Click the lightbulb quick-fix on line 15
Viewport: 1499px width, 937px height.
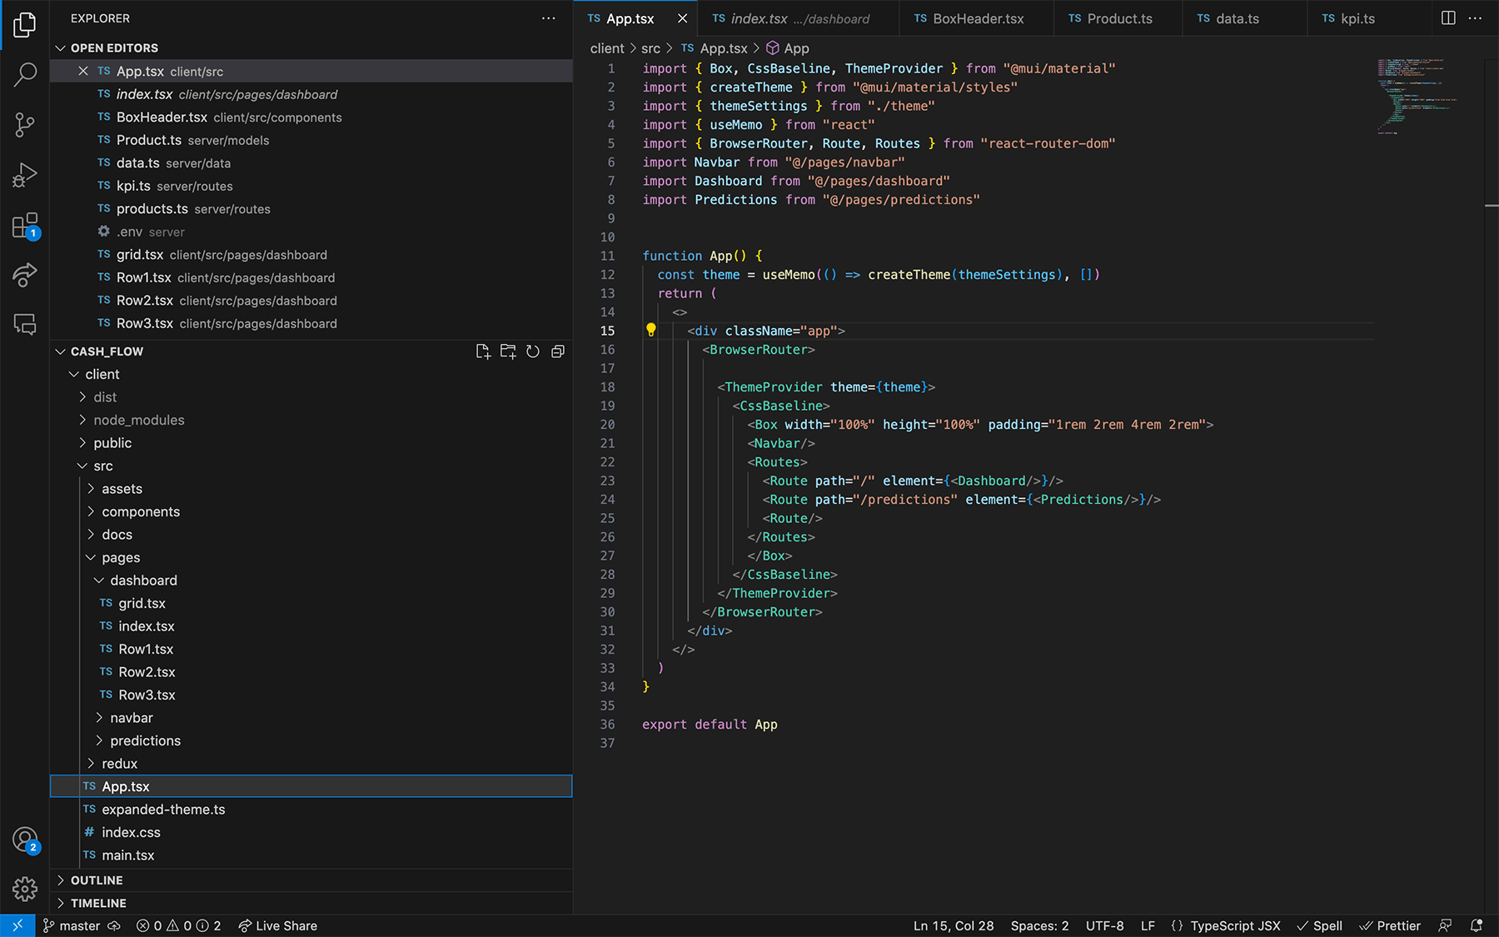point(651,330)
